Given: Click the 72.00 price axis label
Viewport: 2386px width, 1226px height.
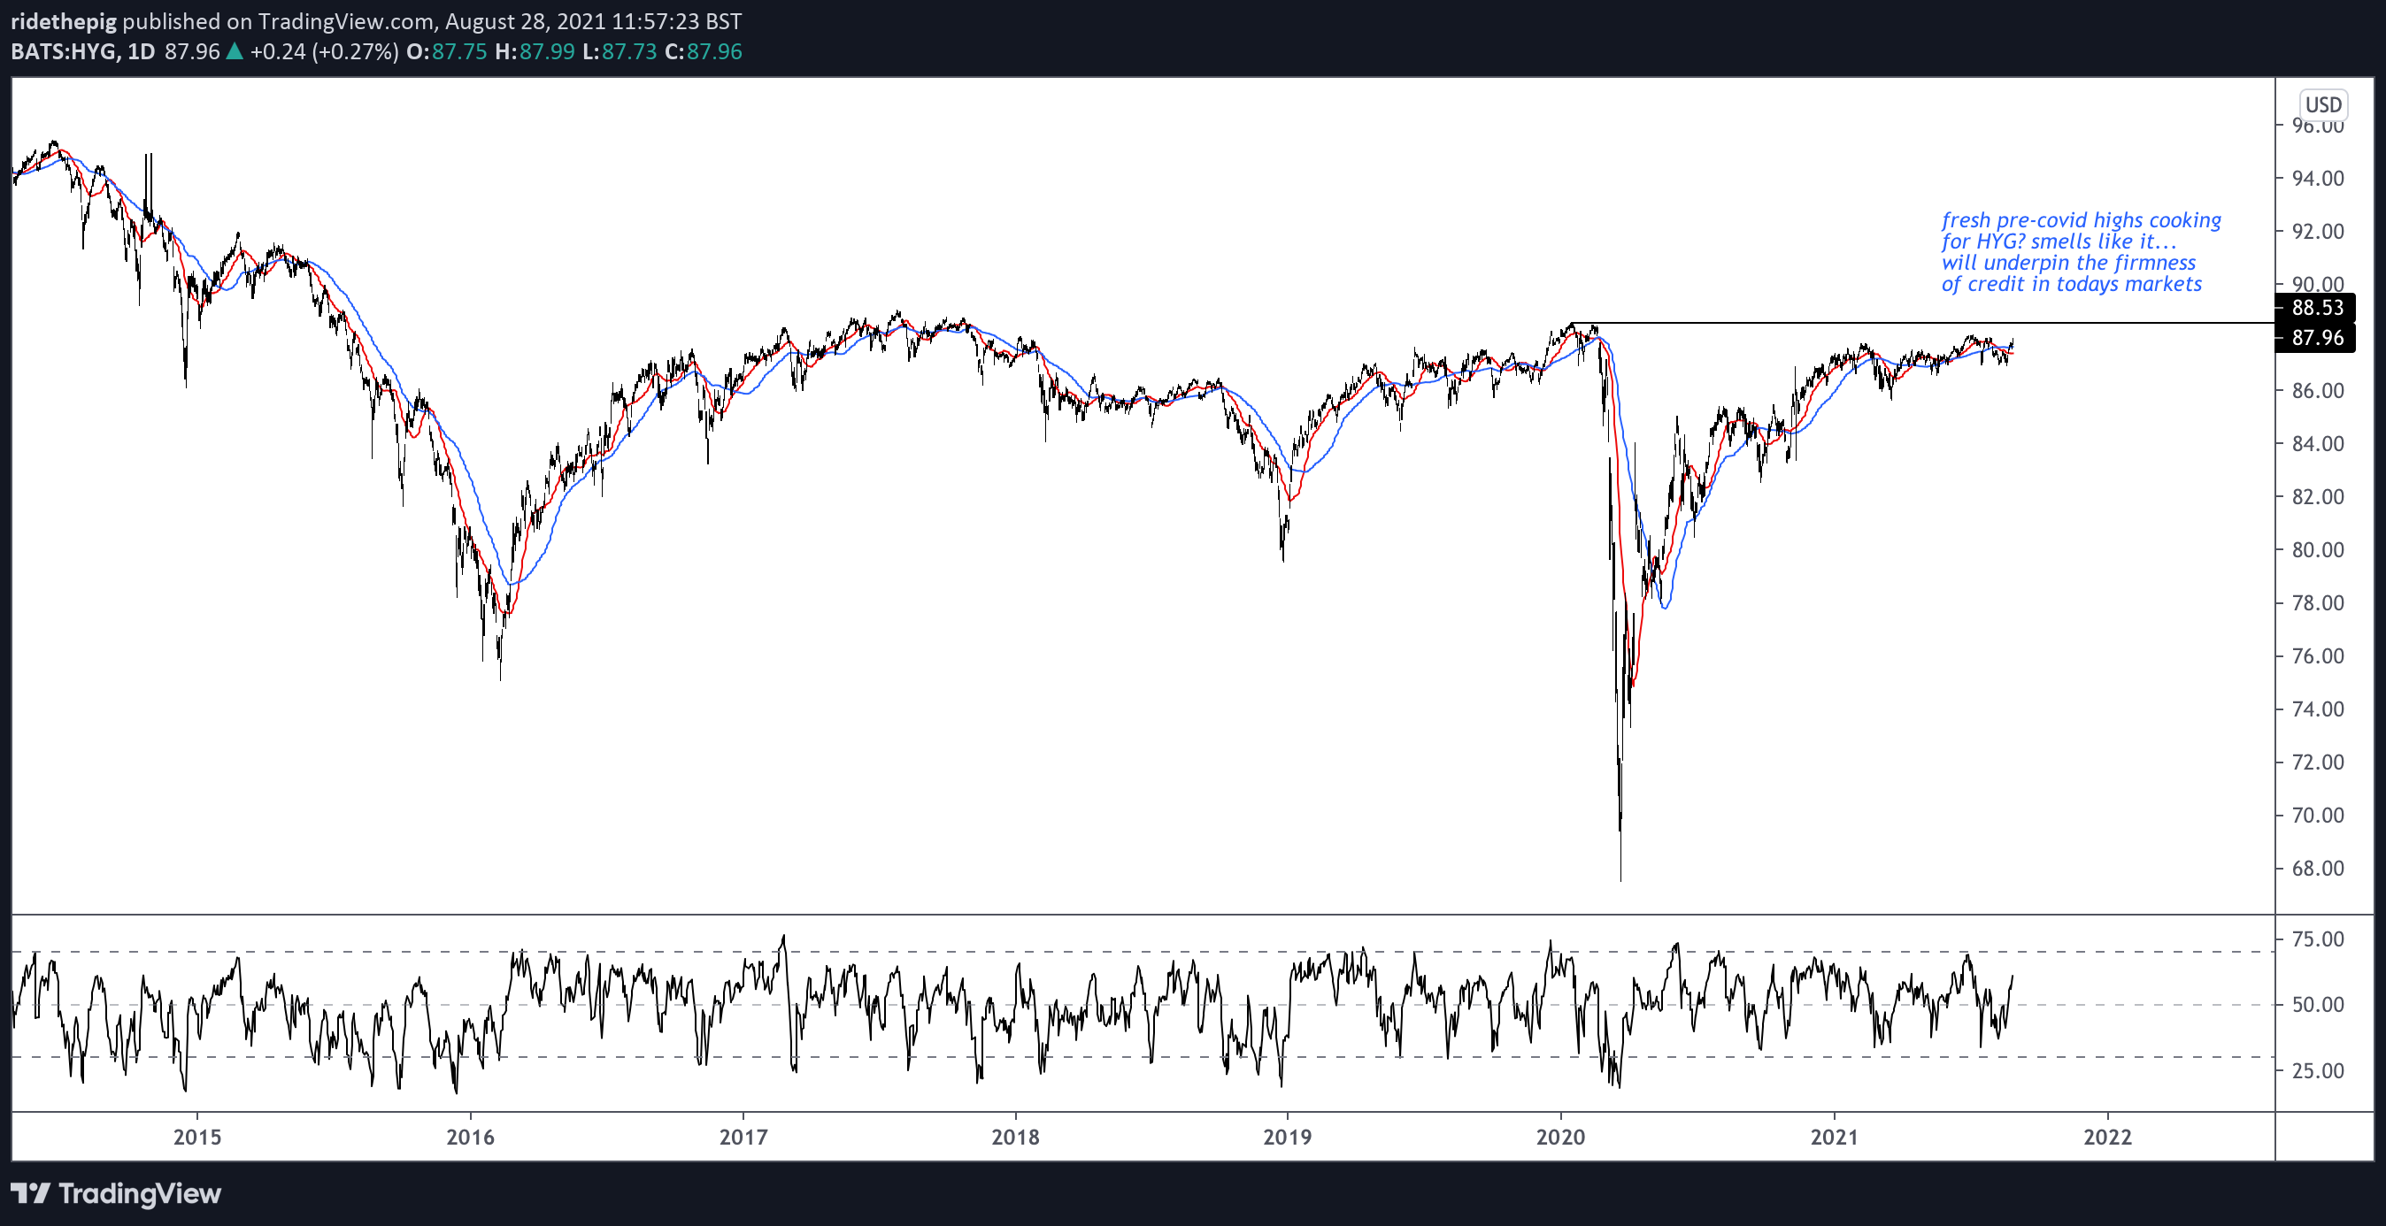Looking at the screenshot, I should [2318, 762].
